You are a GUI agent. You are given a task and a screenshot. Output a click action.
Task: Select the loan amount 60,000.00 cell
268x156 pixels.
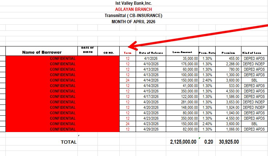183,69
